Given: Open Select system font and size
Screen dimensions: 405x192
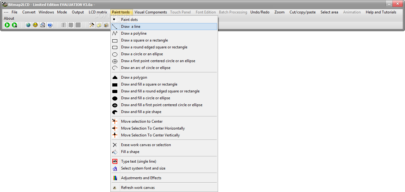Looking at the screenshot, I should tap(164, 168).
